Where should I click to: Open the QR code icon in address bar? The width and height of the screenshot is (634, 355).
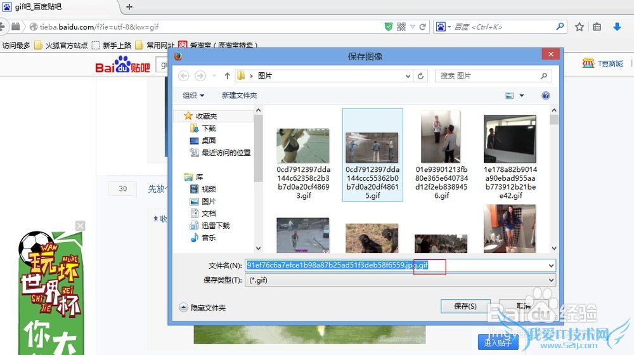pyautogui.click(x=401, y=27)
